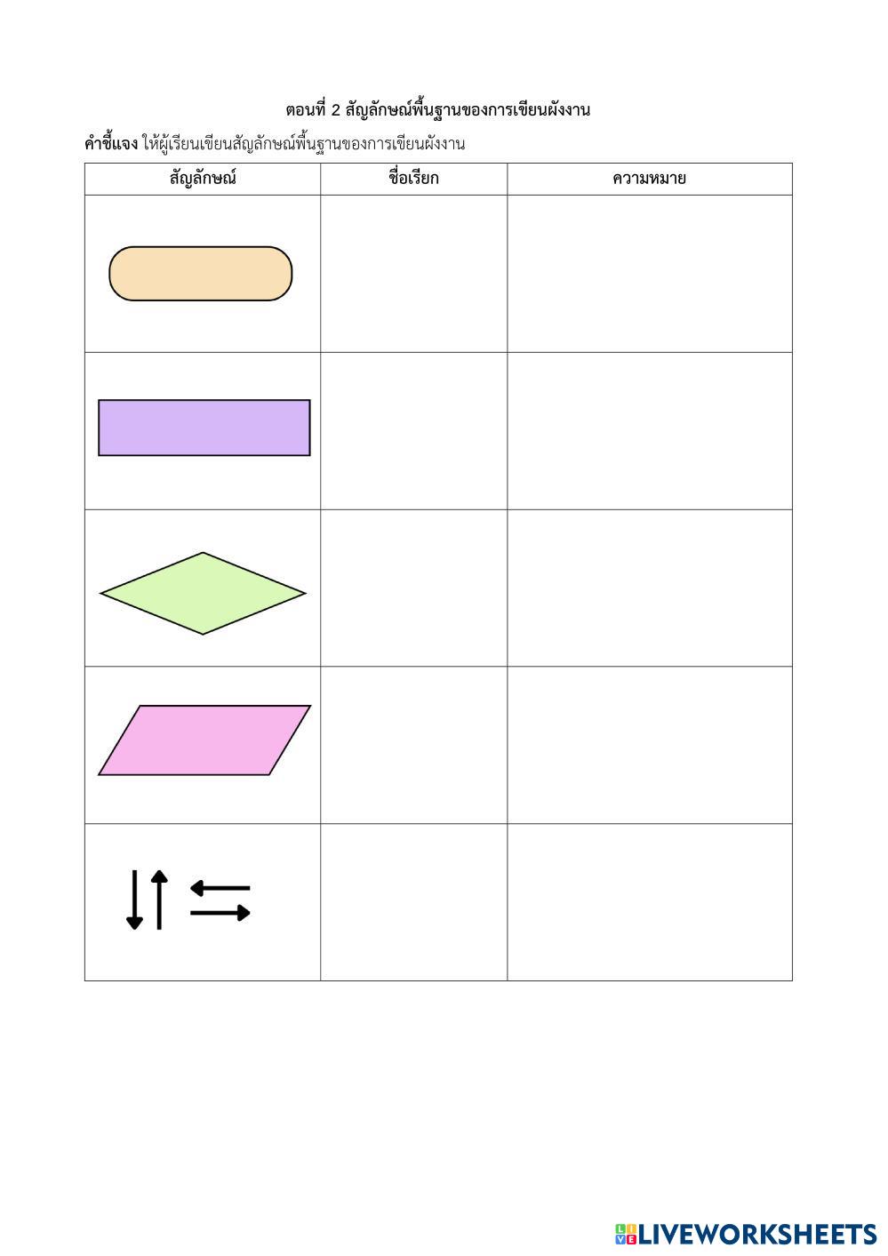888x1256 pixels.
Task: Click the left-pointing flow arrow
Action: tap(220, 887)
